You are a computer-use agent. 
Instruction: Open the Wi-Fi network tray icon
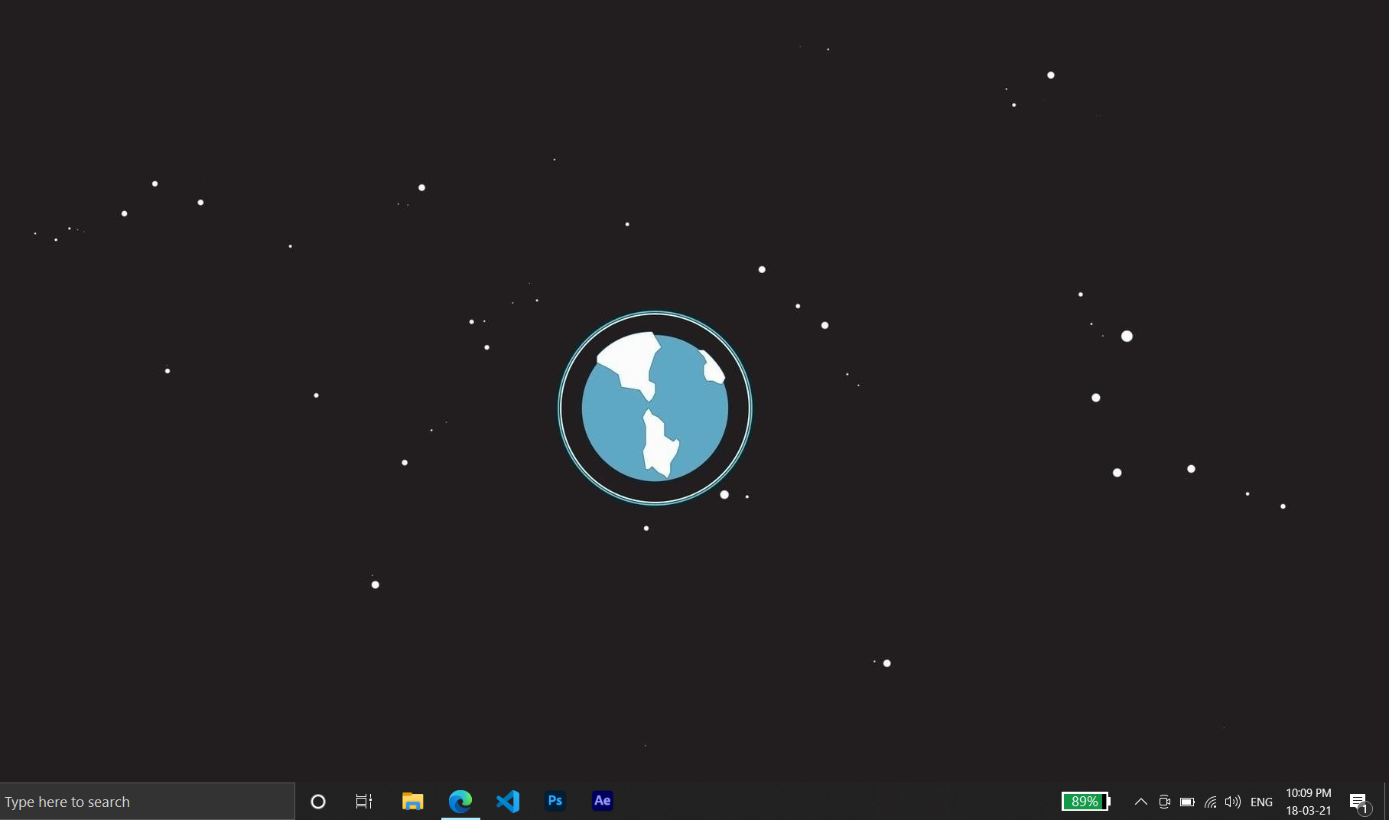click(x=1210, y=802)
